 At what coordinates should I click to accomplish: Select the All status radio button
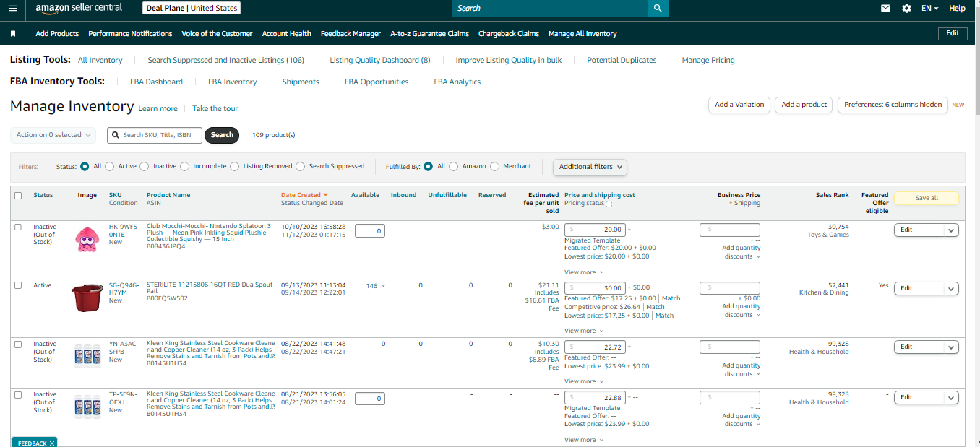[85, 166]
